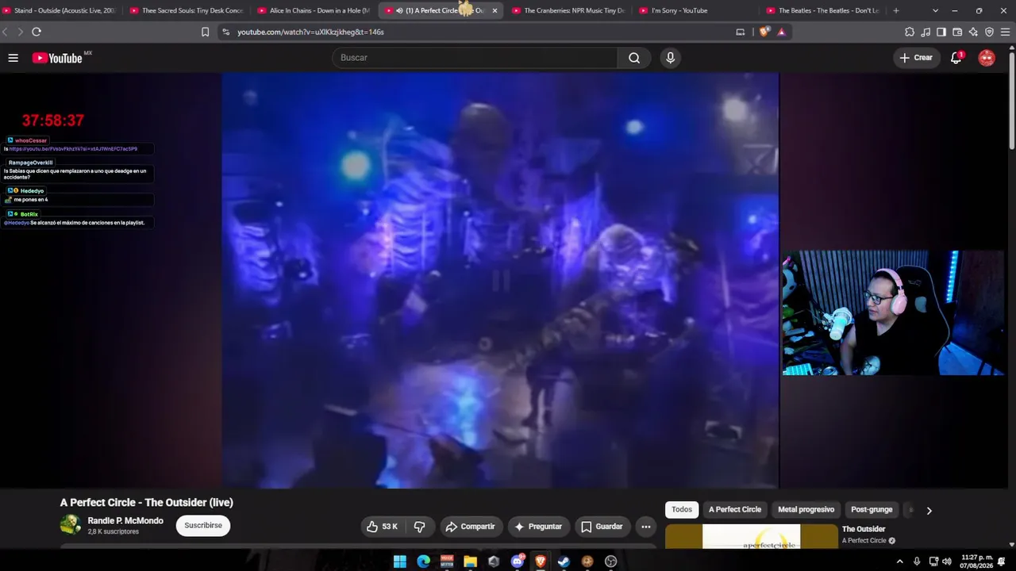Open The Outsider recommended video thumbnail
Viewport: 1016px width, 571px height.
point(751,536)
